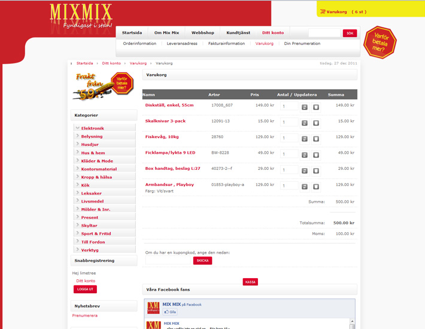Click update icon for Skalknivar 3-pack row
Screen dimensions: 425x329
(x=305, y=123)
